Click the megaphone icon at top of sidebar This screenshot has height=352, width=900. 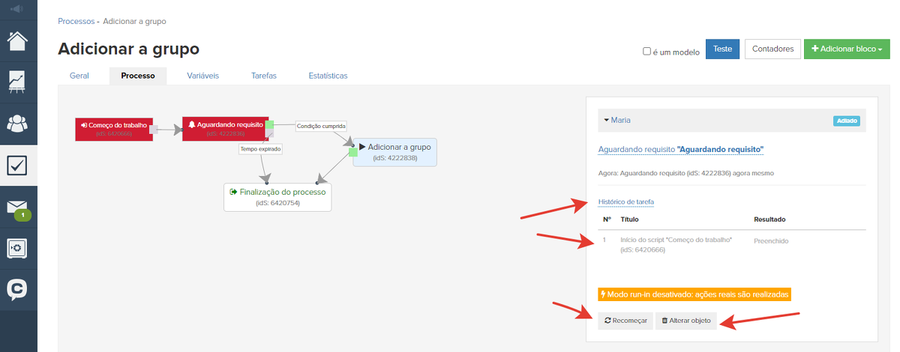17,8
